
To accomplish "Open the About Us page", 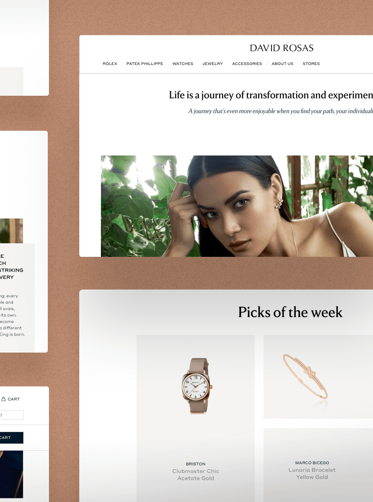I will [282, 63].
